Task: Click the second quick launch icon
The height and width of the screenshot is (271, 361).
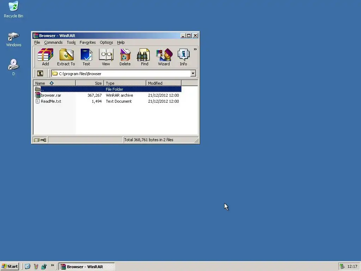Action: (x=36, y=266)
